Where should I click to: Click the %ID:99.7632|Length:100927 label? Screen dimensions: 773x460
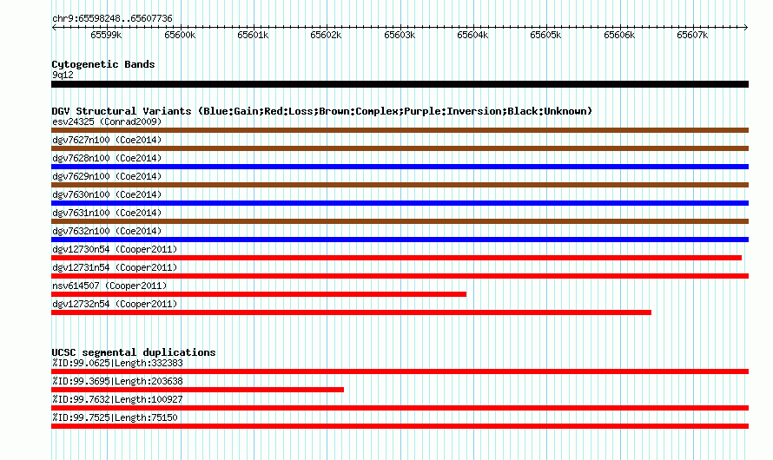(117, 399)
